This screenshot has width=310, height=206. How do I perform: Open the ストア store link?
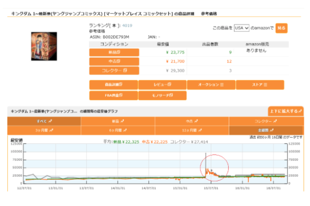click(260, 85)
